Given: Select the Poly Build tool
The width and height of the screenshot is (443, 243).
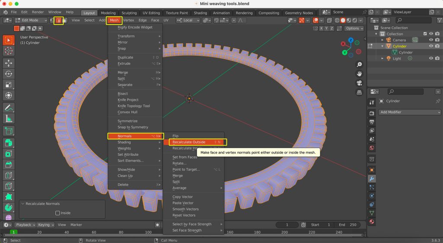Looking at the screenshot, I should point(9,197).
